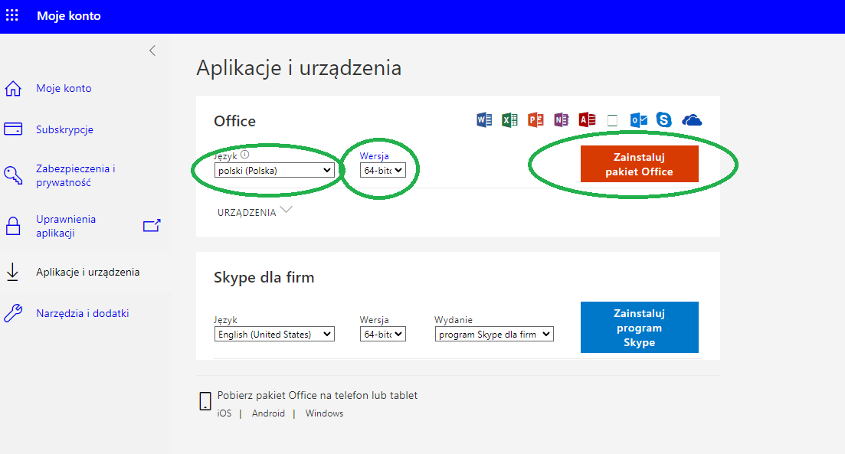Open the app launcher grid icon
The image size is (845, 454).
[x=11, y=15]
